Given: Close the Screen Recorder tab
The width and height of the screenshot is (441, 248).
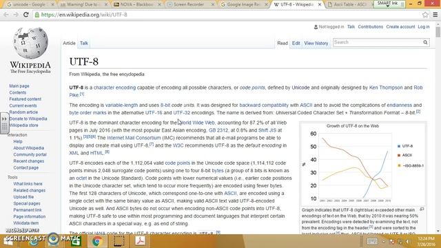Looking at the screenshot, I should pyautogui.click(x=213, y=5).
